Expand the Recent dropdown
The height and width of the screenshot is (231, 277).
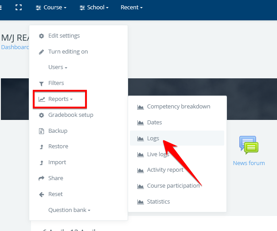click(x=132, y=8)
